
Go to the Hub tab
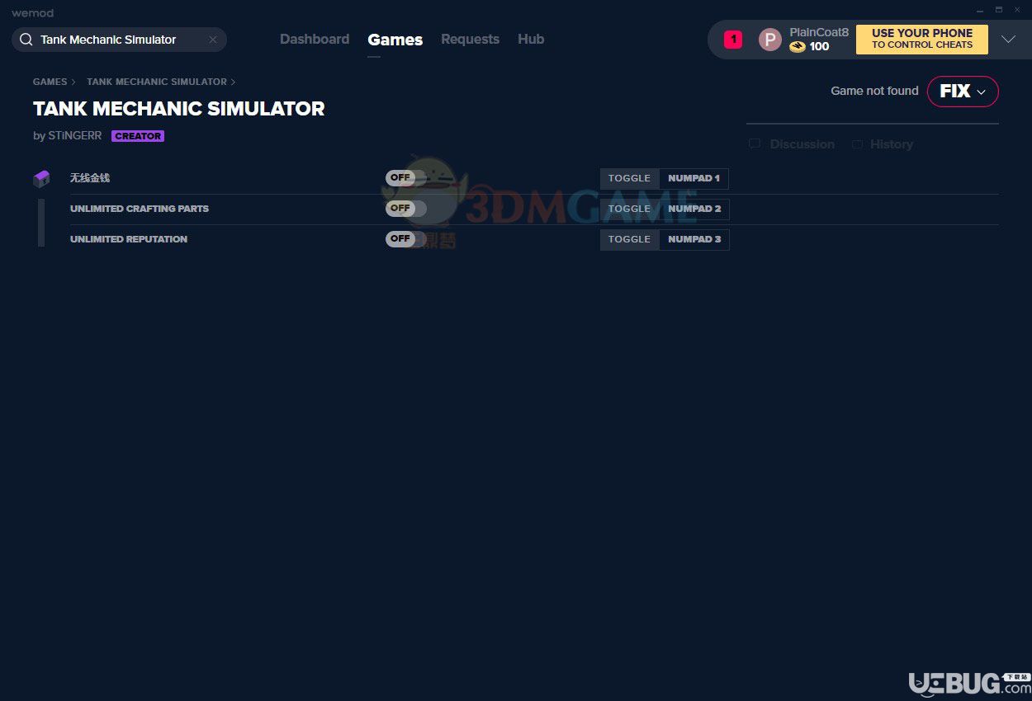point(531,40)
